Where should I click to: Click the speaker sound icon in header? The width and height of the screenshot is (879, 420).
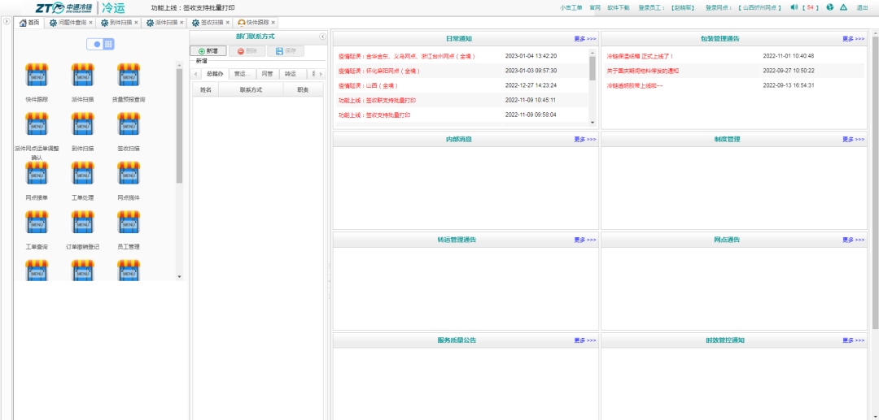coord(794,7)
